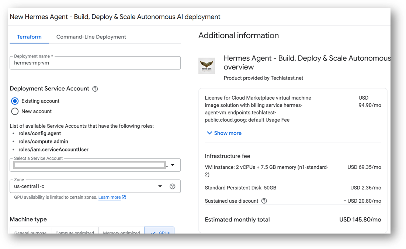Click the Machine type heading
This screenshot has width=406, height=249.
pyautogui.click(x=28, y=219)
